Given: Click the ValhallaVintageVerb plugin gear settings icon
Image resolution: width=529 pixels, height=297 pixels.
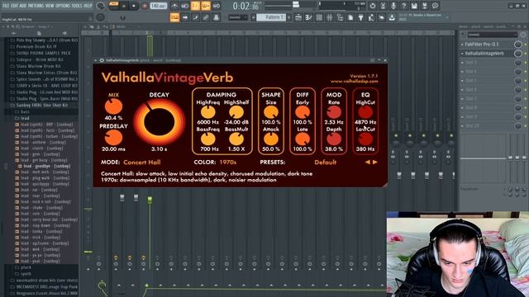Looking at the screenshot, I should point(102,60).
